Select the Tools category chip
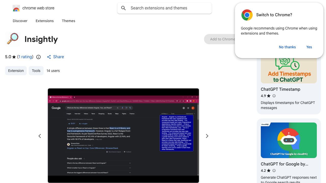 (x=36, y=71)
